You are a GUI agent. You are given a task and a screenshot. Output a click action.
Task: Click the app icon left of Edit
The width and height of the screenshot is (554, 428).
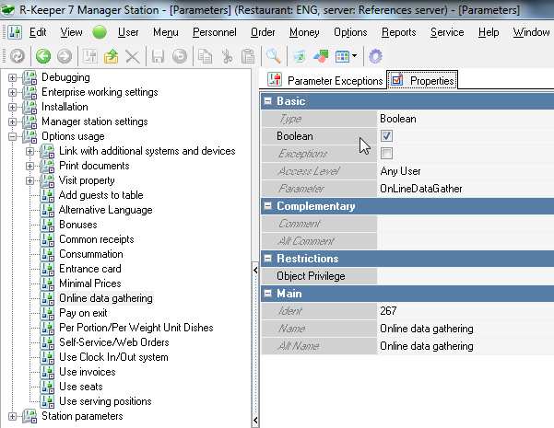click(15, 32)
